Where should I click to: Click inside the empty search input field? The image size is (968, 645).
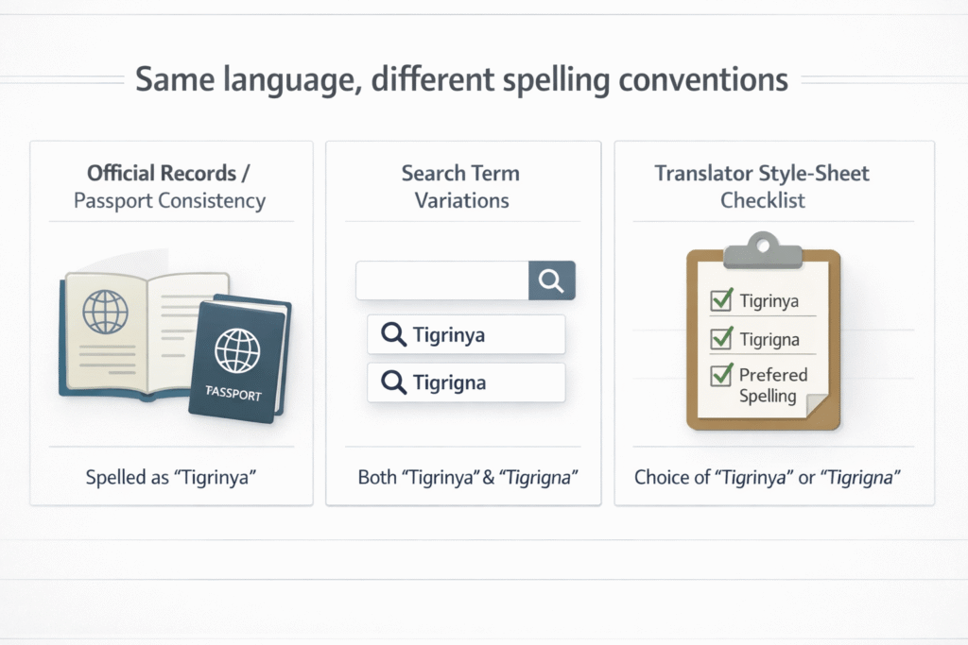440,280
